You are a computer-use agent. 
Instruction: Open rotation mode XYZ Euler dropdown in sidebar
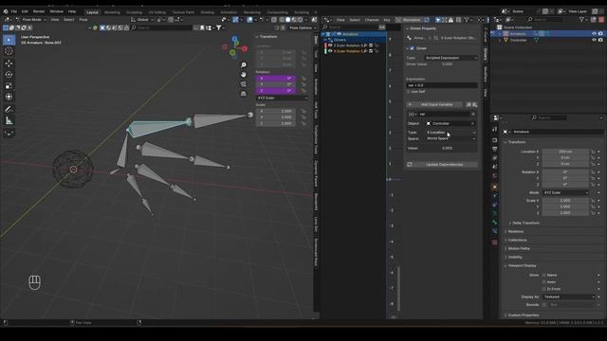(x=282, y=99)
